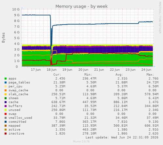Screen dimensions: 163x145
Task: Select the 'slab_cache' legend label
Action: pyautogui.click(x=18, y=94)
